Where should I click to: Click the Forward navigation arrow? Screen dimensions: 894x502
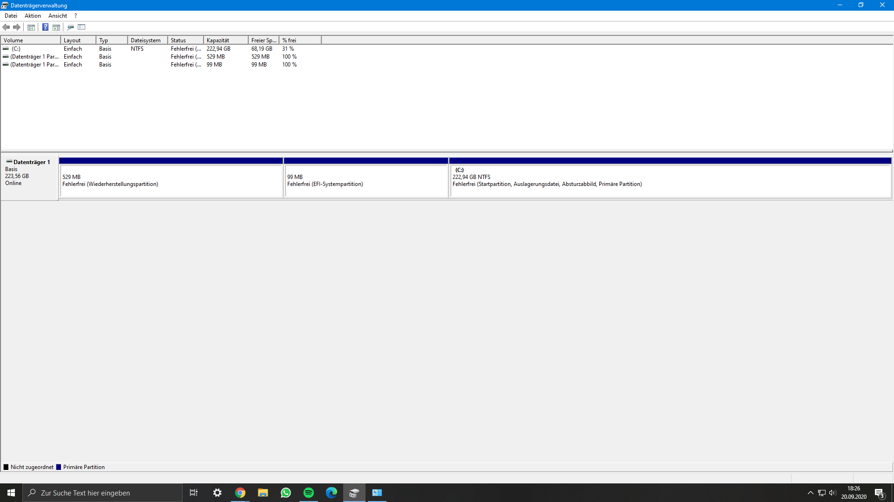pos(17,27)
